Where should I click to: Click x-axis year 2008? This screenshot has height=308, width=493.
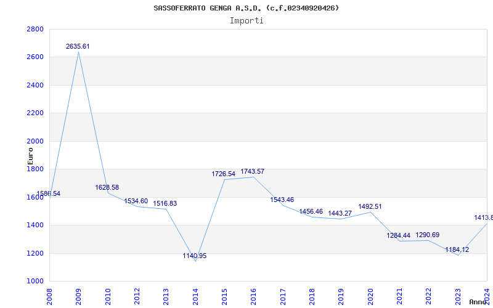coord(50,296)
